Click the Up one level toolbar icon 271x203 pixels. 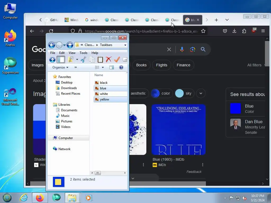52,59
